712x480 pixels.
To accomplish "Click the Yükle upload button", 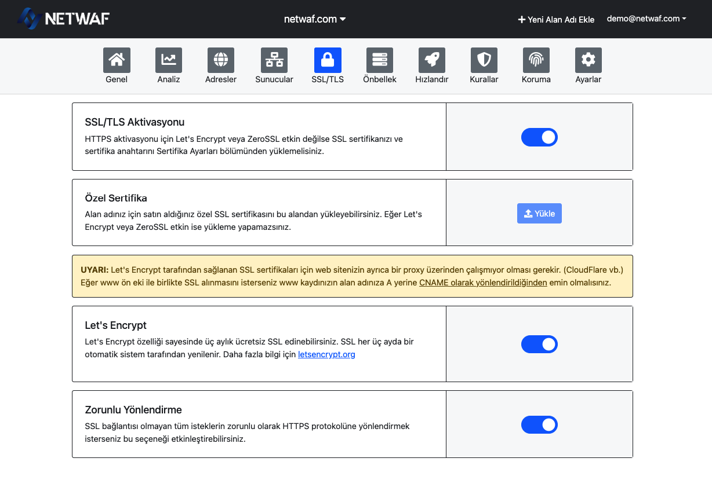I will pos(539,214).
